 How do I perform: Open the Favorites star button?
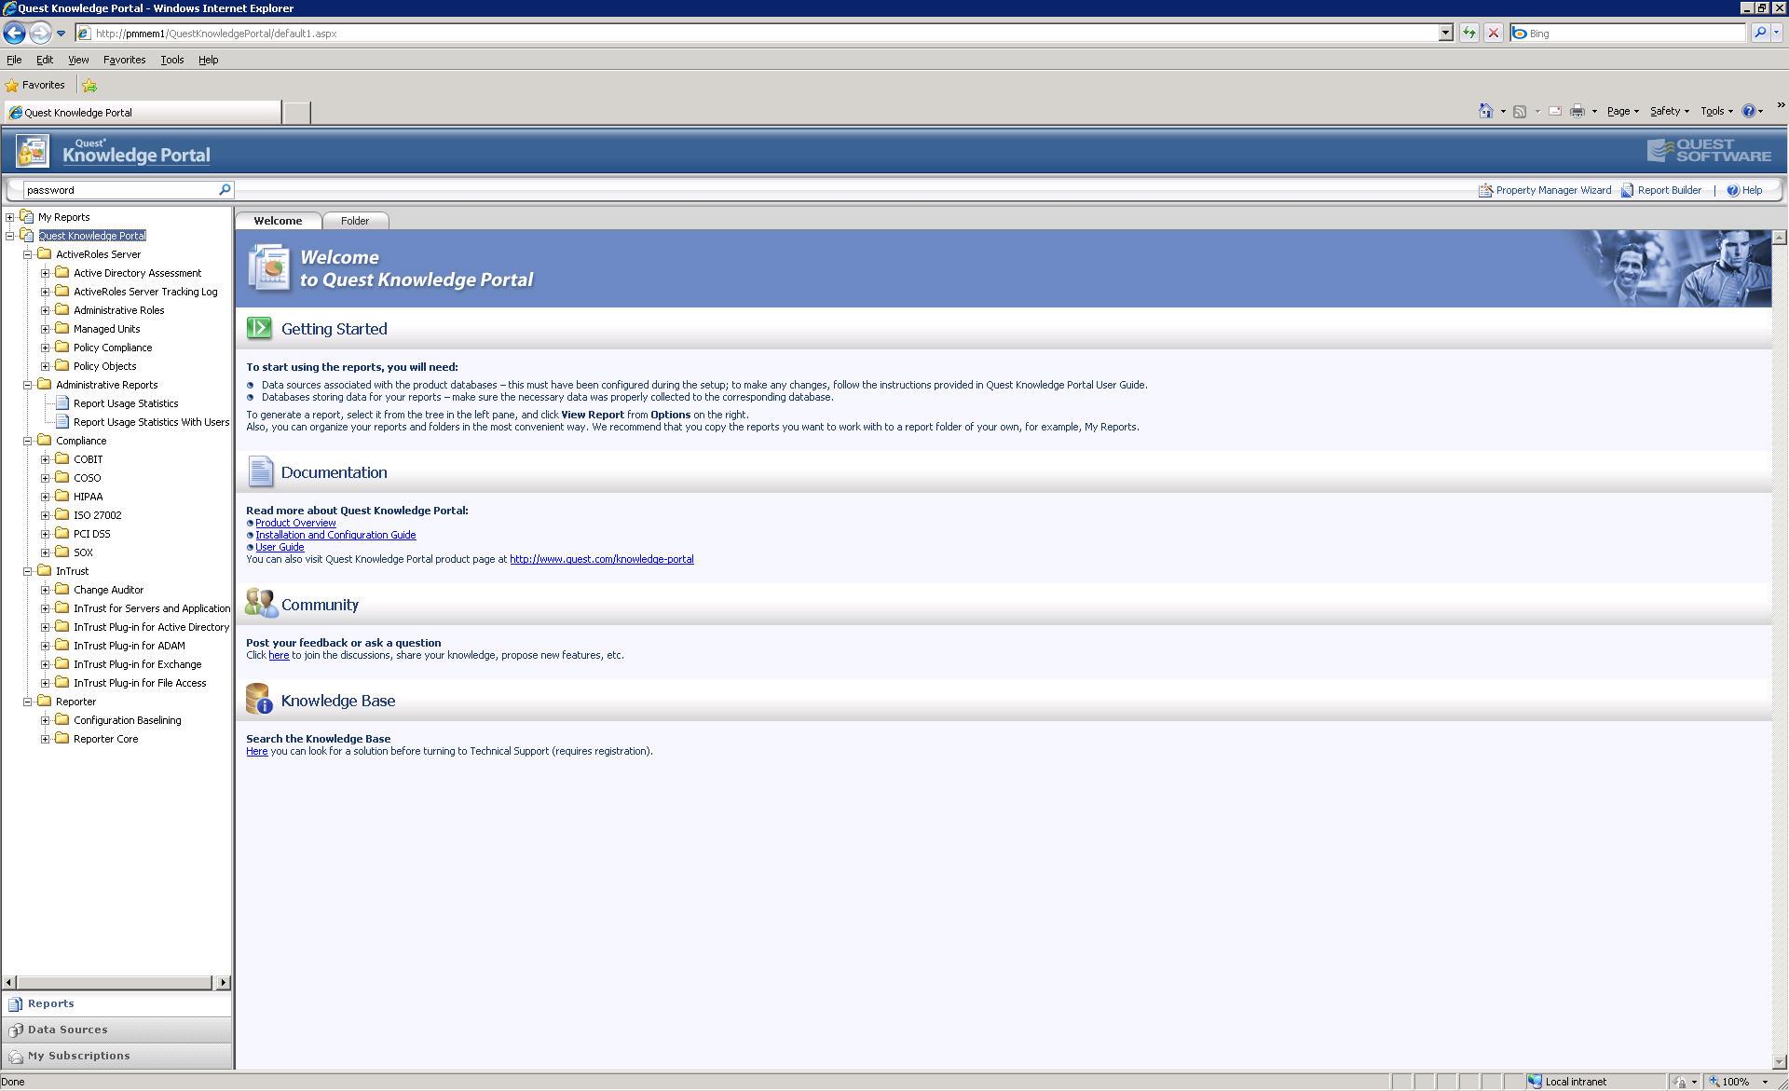coord(35,85)
